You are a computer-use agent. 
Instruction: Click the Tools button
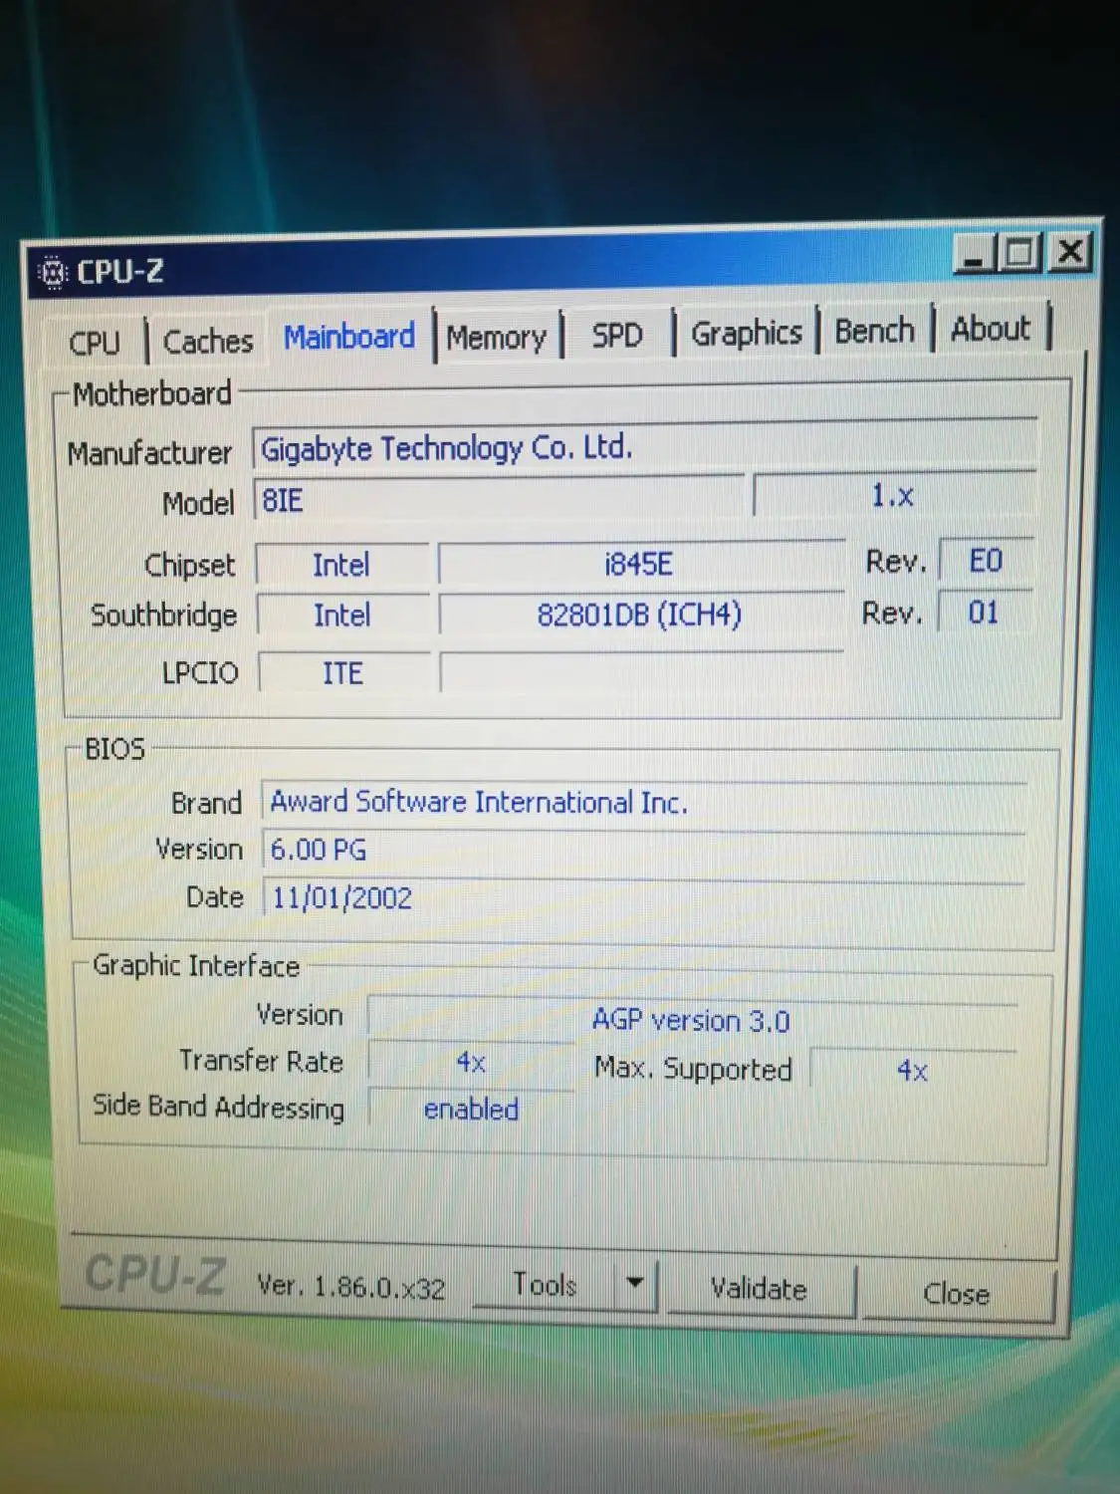click(544, 1285)
